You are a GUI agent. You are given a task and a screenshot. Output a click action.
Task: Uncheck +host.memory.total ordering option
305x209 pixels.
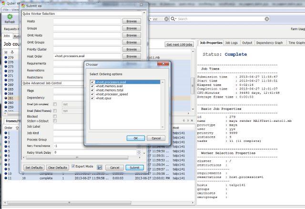pos(92,90)
